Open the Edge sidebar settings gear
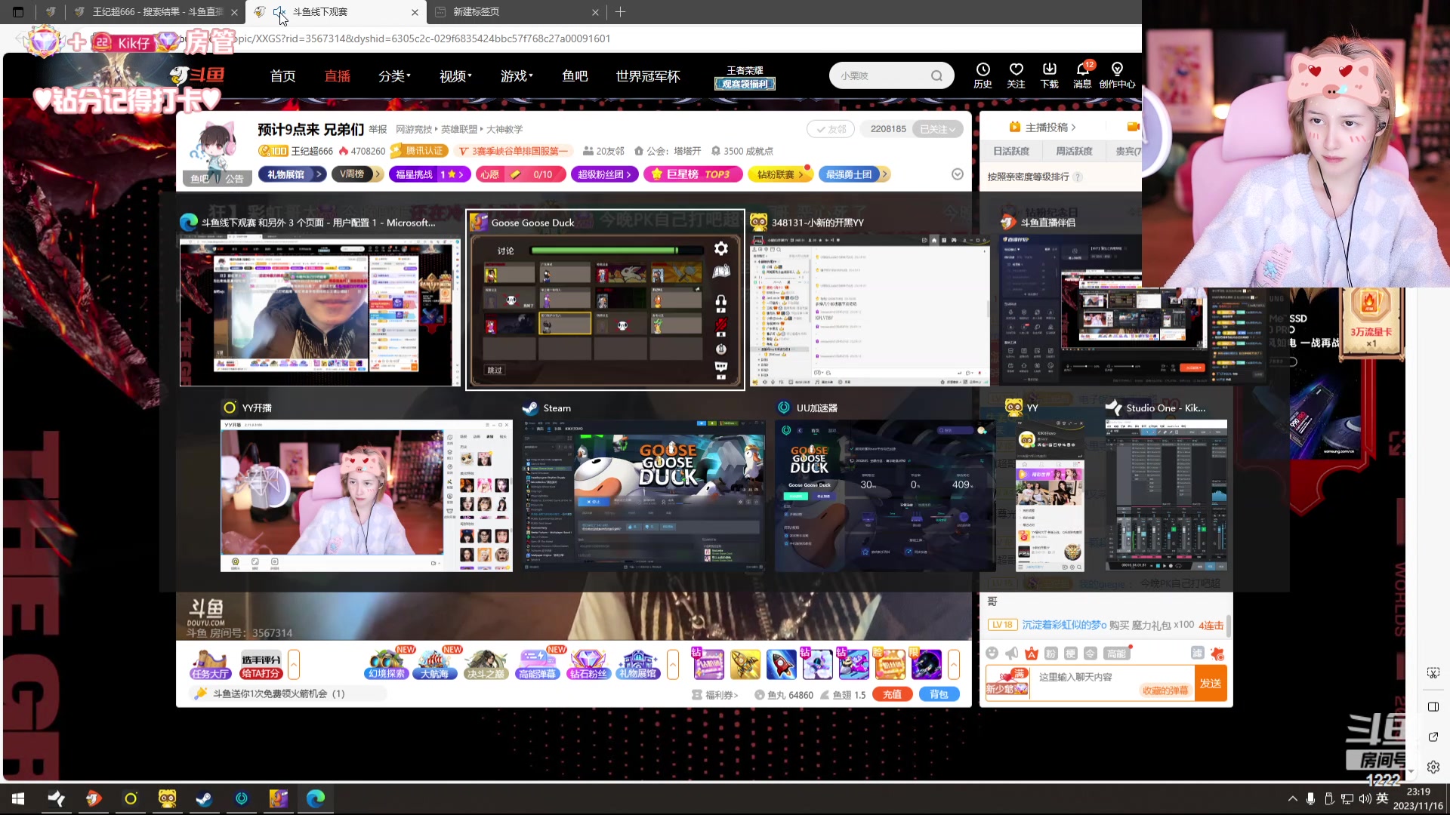The width and height of the screenshot is (1450, 815). click(x=1433, y=767)
